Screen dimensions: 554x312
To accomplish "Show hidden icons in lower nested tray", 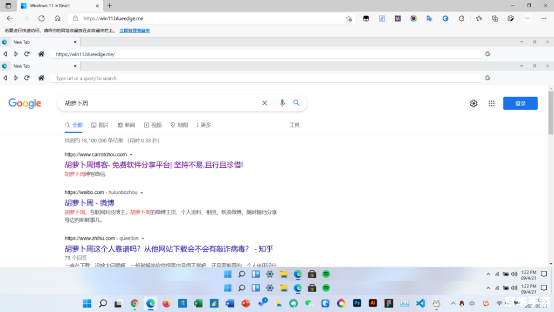I will pos(488,288).
